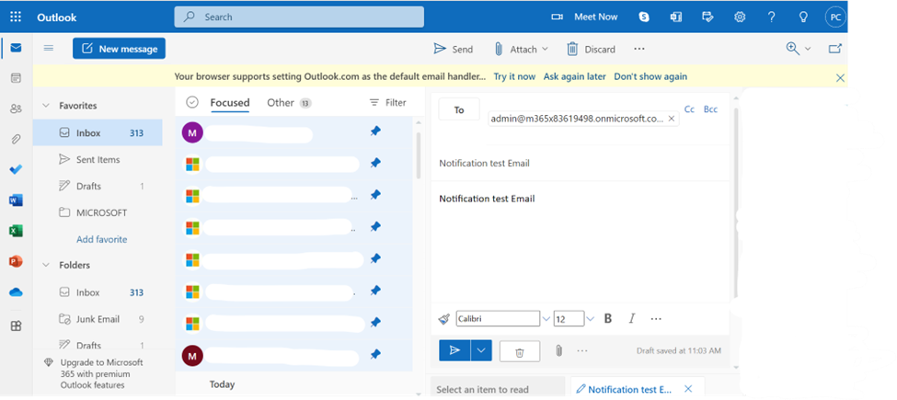Open OneDrive cloud icon

click(16, 292)
